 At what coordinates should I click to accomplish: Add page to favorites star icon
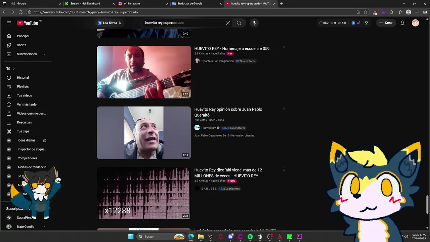365,12
